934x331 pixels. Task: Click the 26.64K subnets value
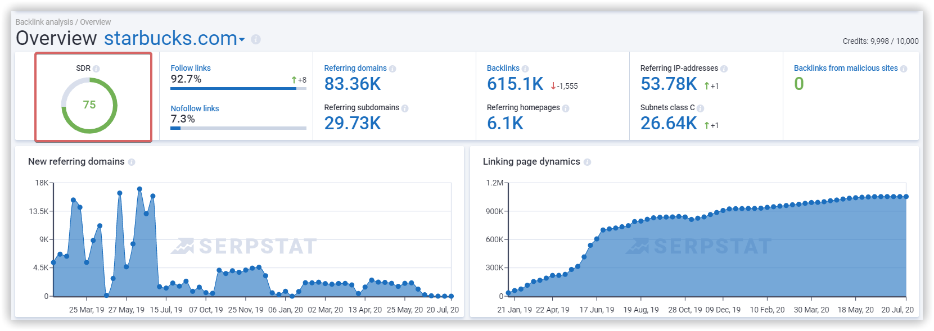coord(669,123)
